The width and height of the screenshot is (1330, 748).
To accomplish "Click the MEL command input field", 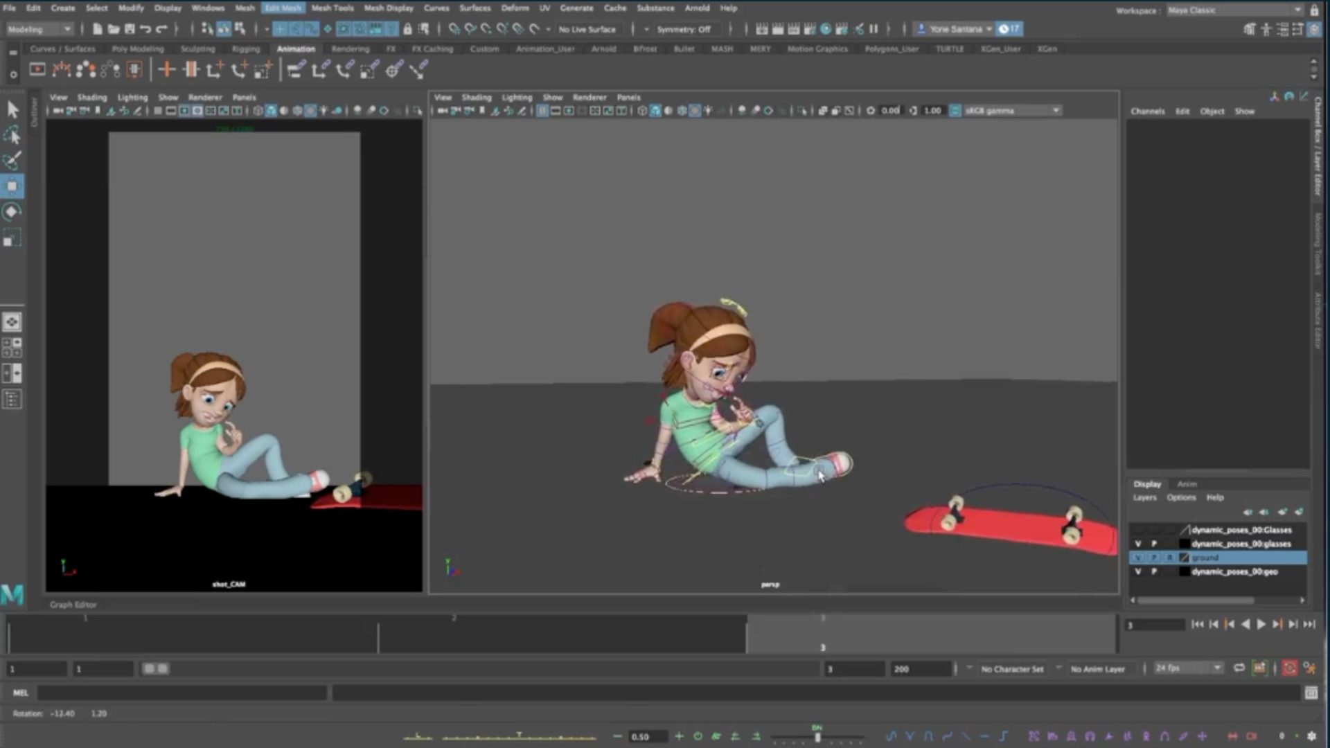I will [x=181, y=693].
